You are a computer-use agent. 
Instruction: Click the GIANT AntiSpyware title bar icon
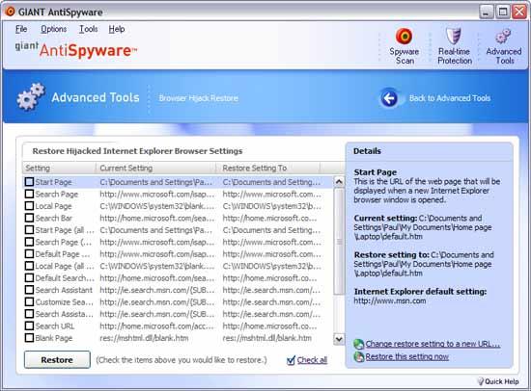click(10, 12)
